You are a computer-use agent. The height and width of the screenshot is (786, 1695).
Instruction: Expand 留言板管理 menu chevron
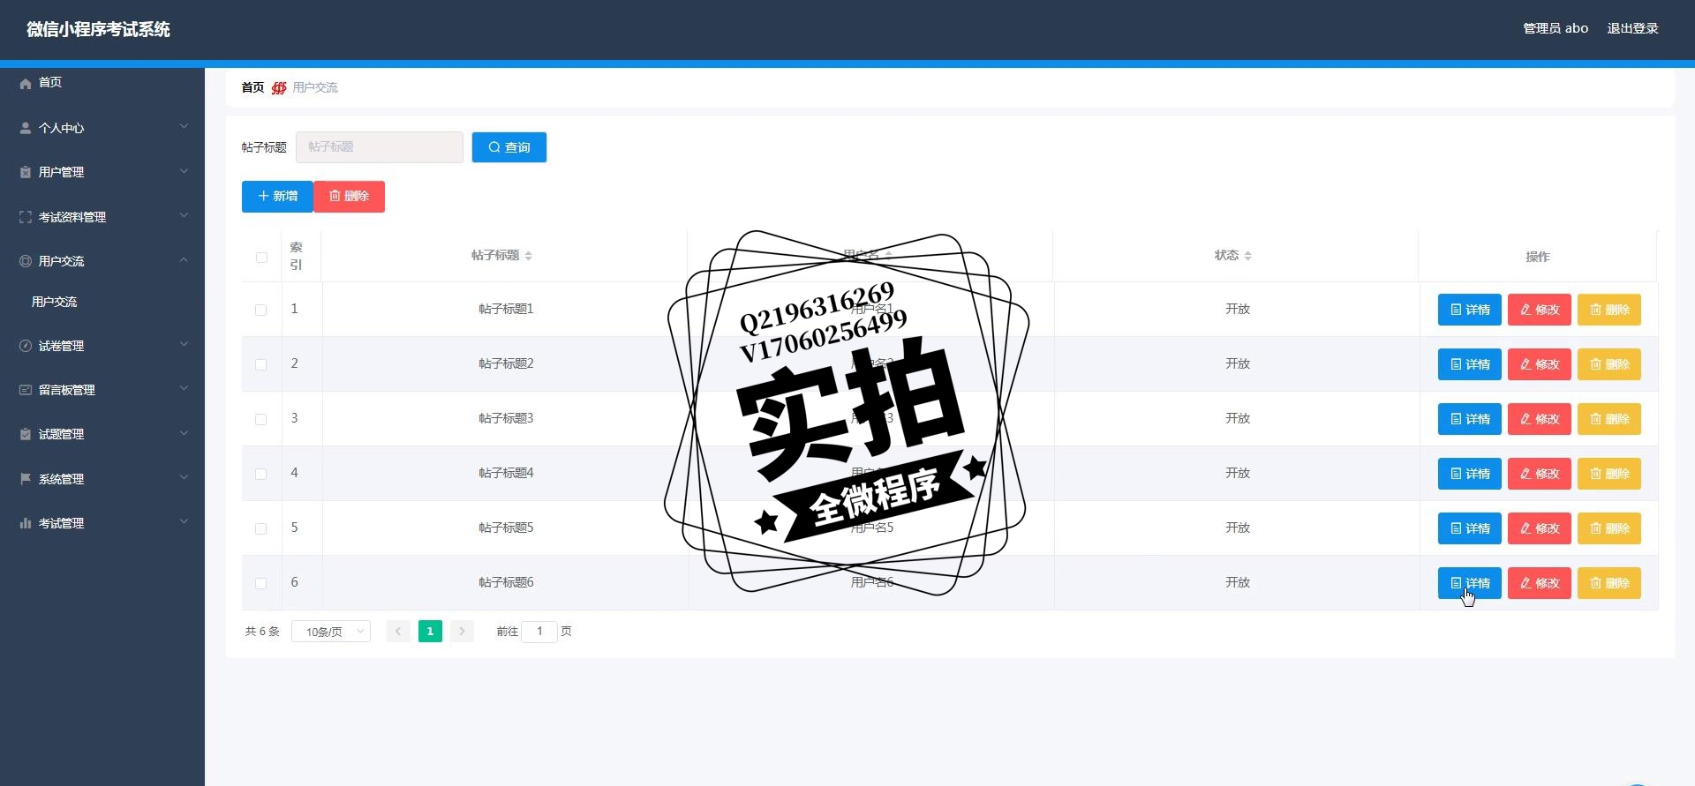point(184,389)
